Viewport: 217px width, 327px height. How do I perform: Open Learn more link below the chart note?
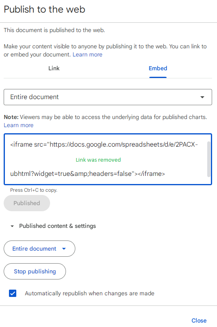[19, 125]
